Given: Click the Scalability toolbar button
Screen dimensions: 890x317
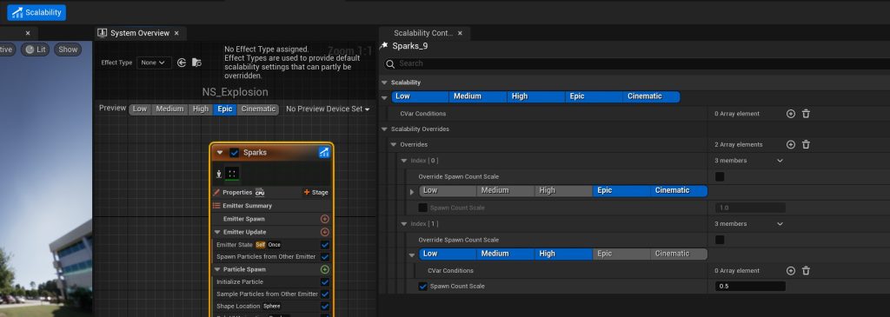Looking at the screenshot, I should [x=37, y=12].
